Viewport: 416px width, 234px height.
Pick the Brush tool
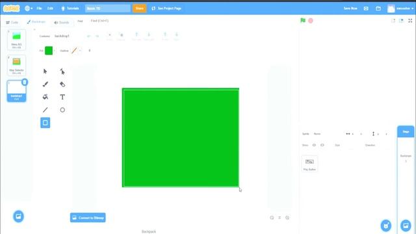(45, 84)
